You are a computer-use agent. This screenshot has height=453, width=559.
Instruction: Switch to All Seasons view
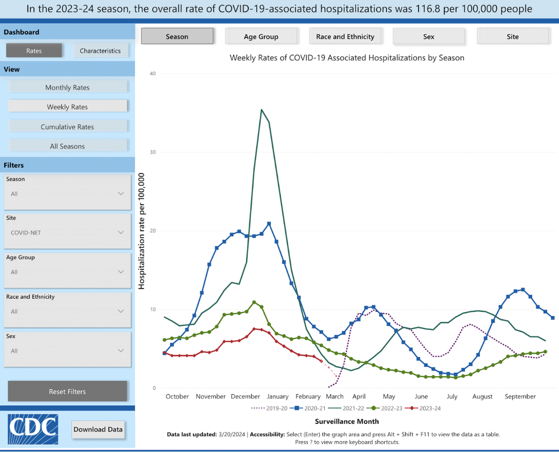(x=68, y=146)
